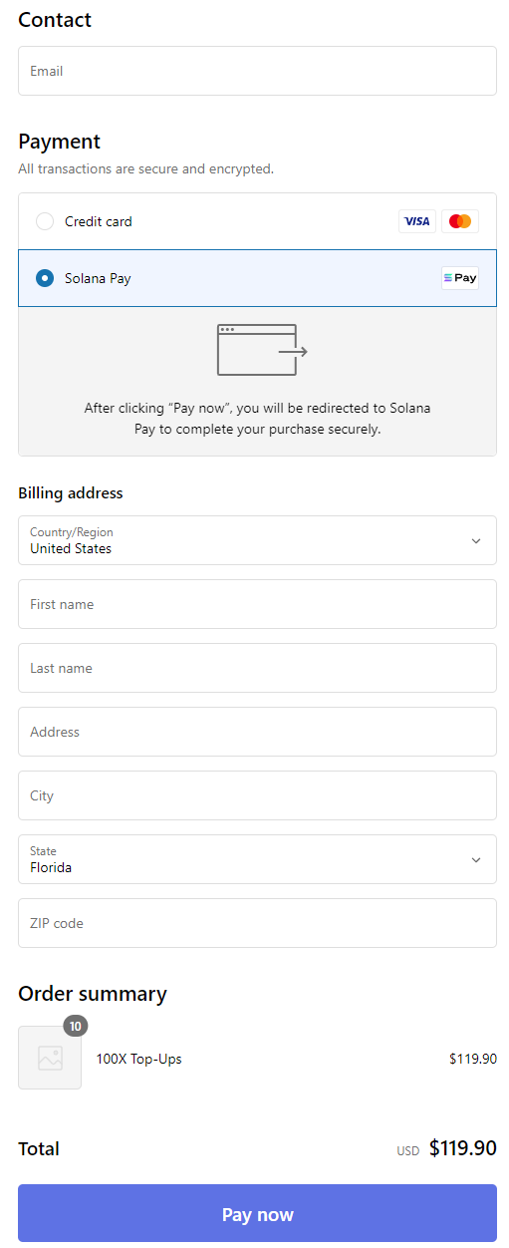Viewport: 509px width, 1248px height.
Task: Select the Solana Pay radio button
Action: [x=45, y=278]
